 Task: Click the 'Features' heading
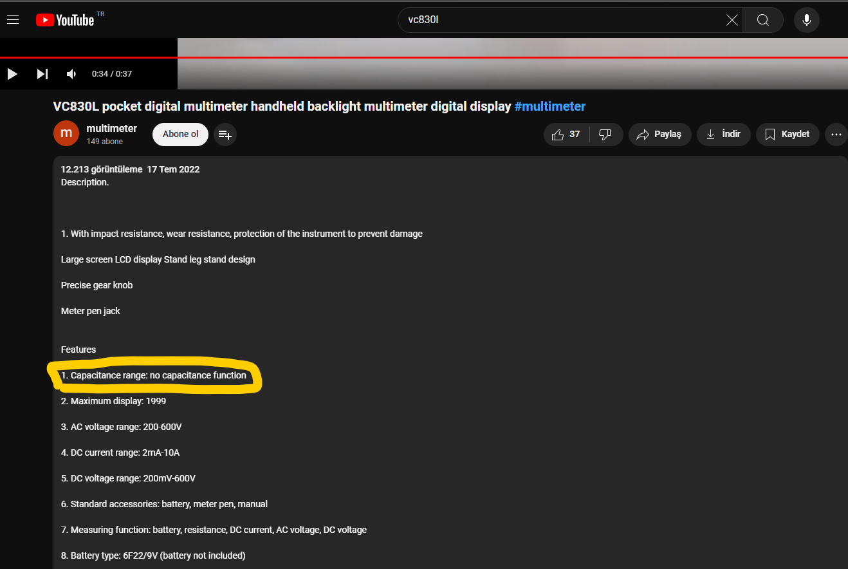[78, 350]
